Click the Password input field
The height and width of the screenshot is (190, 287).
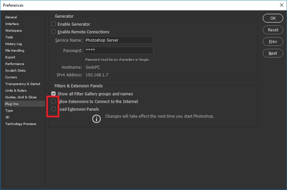(118, 50)
